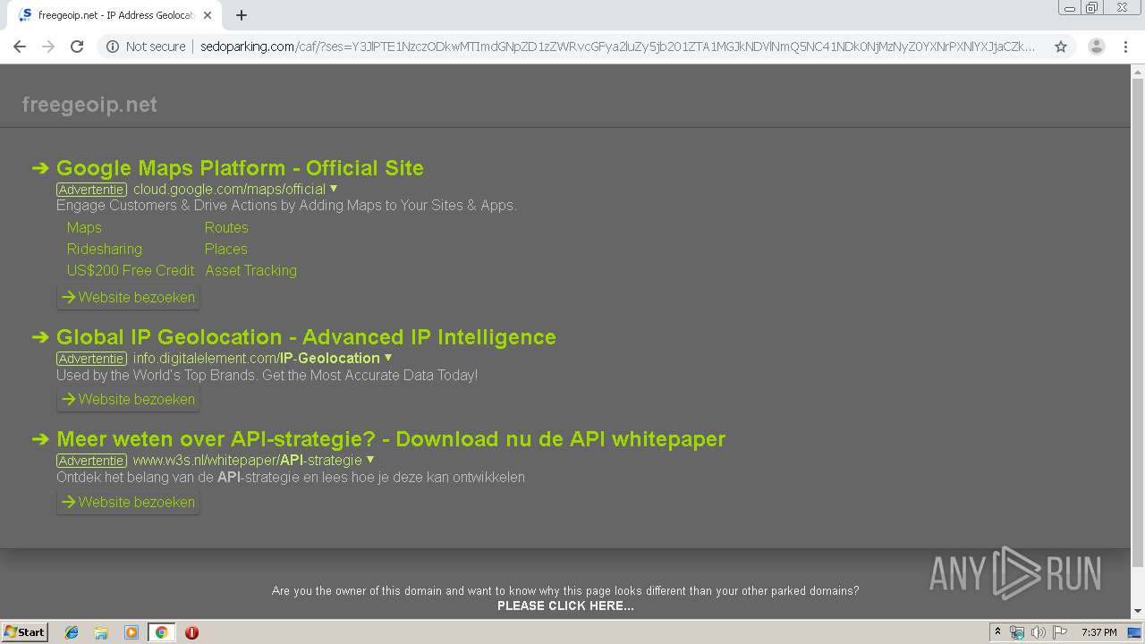Open the Action Center flag icon
This screenshot has height=644, width=1145.
pyautogui.click(x=1060, y=632)
